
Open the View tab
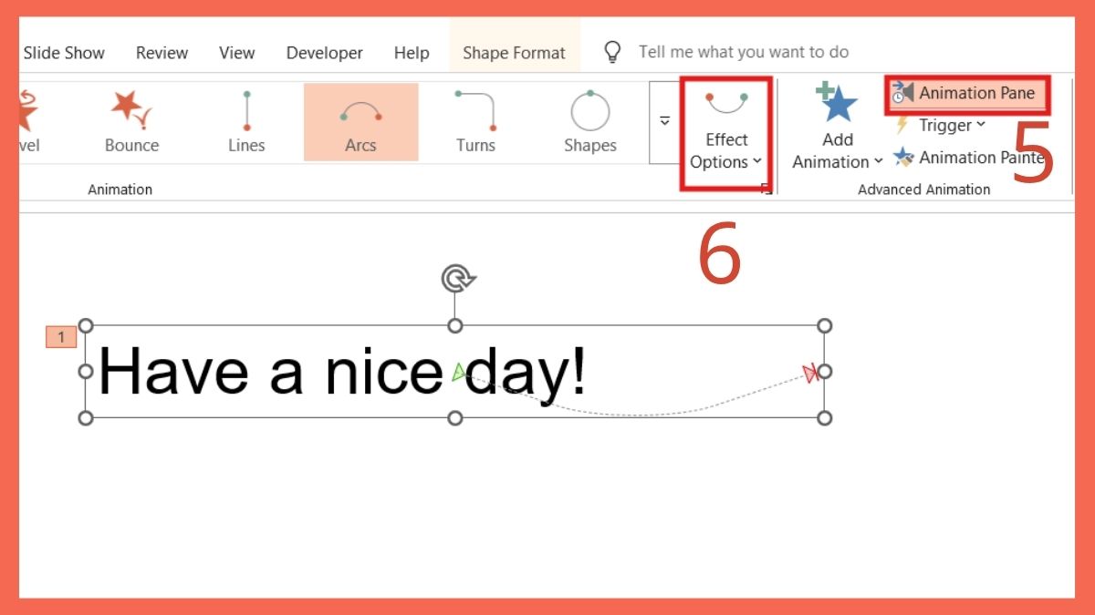236,52
